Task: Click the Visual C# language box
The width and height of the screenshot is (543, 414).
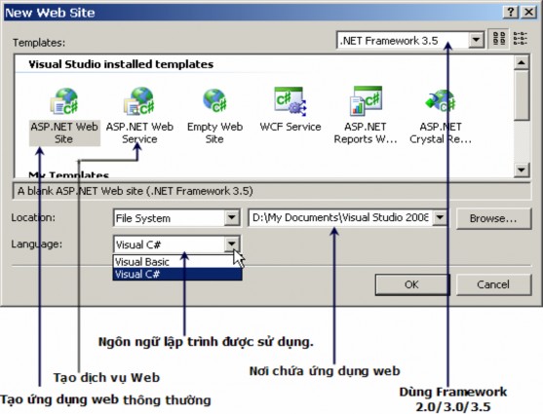Action: 169,245
